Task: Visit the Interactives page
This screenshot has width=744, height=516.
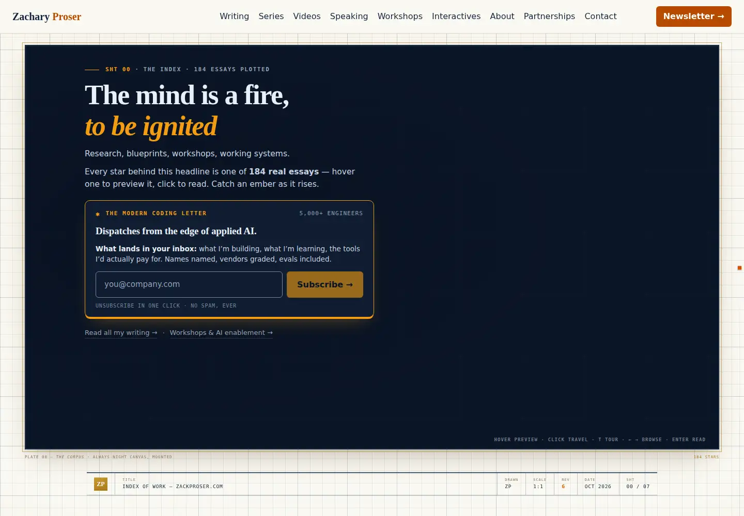Action: click(456, 17)
